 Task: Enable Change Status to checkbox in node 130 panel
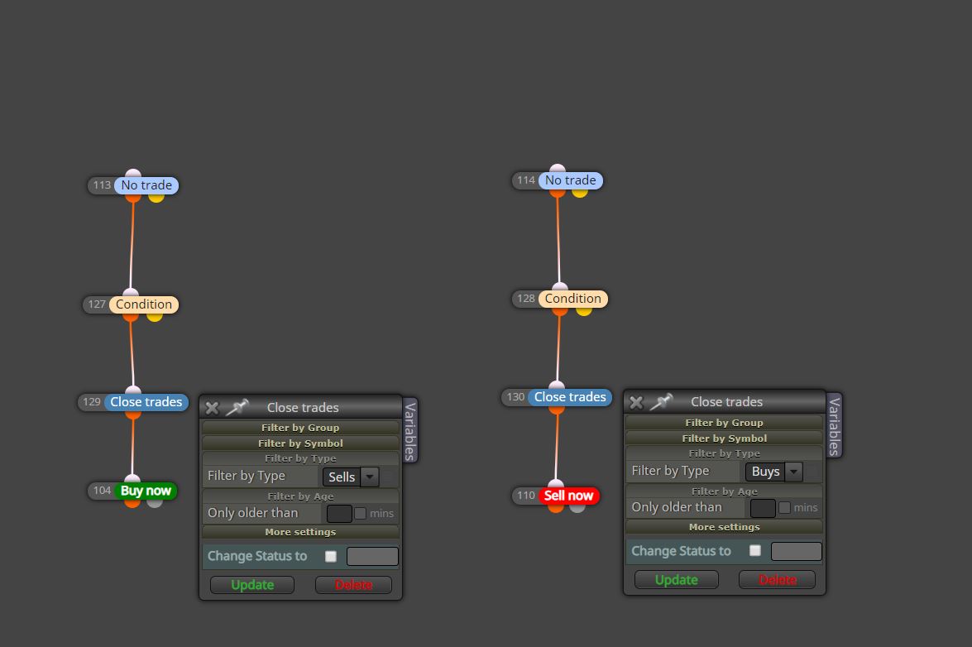(755, 550)
